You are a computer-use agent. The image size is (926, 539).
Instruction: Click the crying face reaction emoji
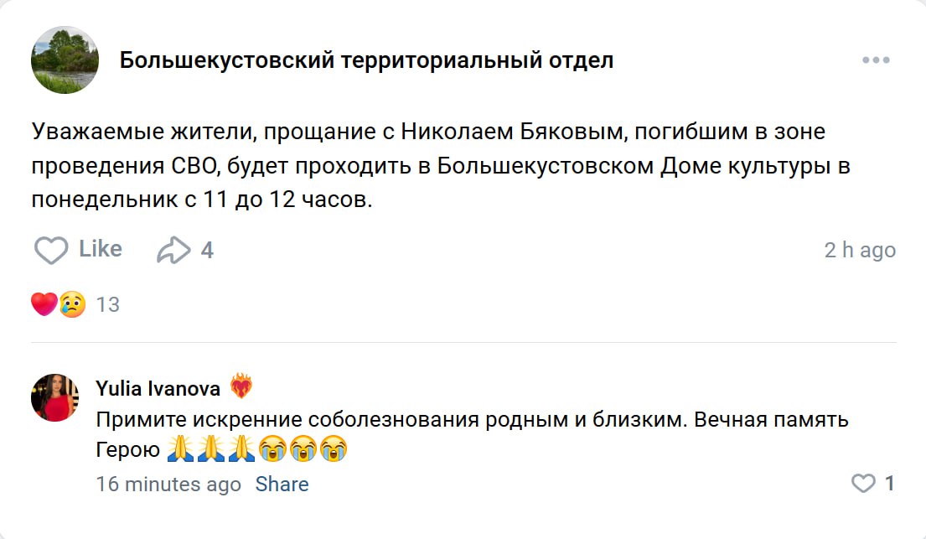[x=72, y=303]
